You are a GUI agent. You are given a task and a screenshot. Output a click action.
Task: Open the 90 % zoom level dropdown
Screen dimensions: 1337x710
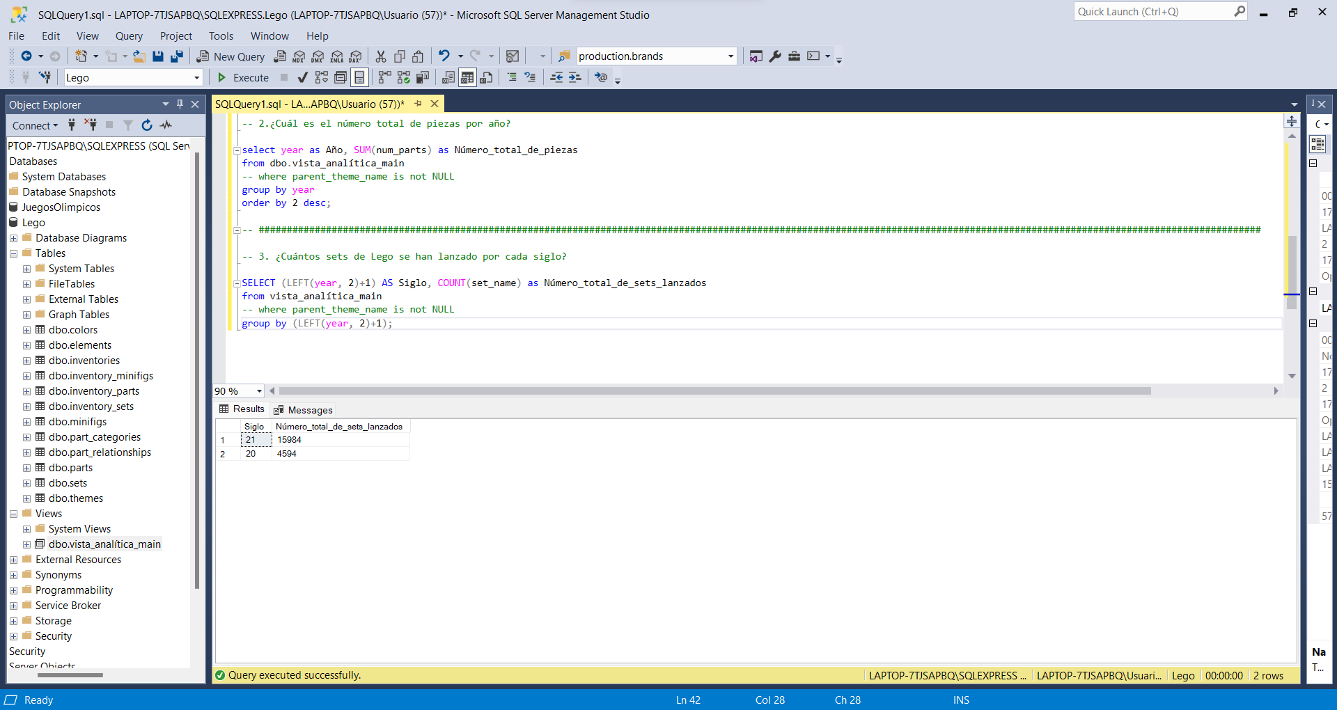point(259,391)
